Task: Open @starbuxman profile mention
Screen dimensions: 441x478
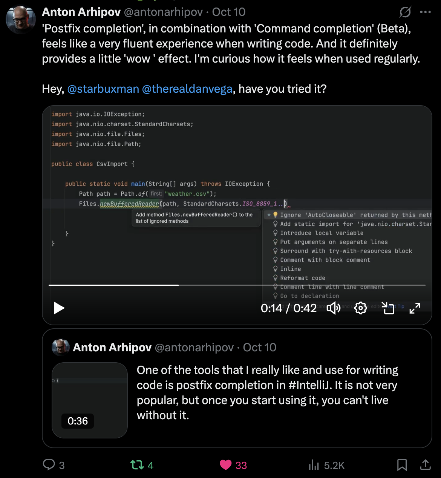Action: click(x=103, y=89)
